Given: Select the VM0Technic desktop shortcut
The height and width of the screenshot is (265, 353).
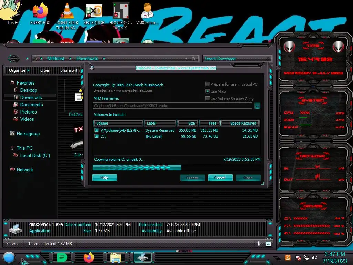Looking at the screenshot, I should [148, 14].
